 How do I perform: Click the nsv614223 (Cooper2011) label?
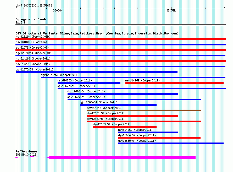(x=75, y=80)
